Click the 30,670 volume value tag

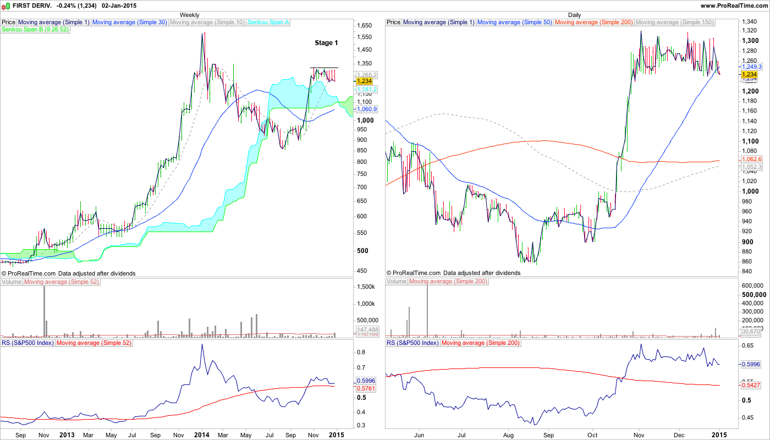click(751, 331)
